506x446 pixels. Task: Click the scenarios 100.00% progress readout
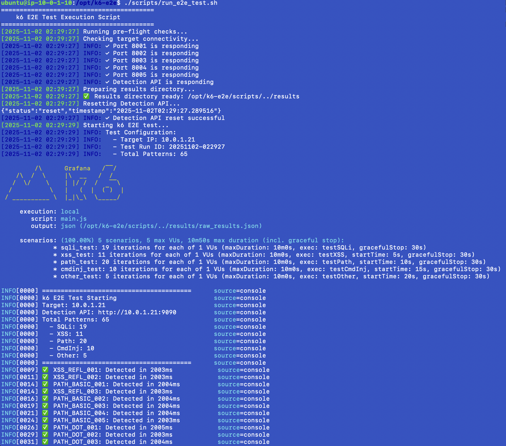point(77,240)
